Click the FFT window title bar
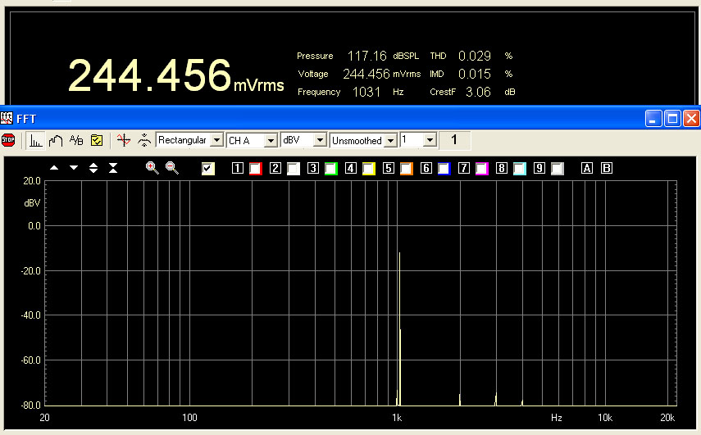The image size is (701, 435). 328,119
